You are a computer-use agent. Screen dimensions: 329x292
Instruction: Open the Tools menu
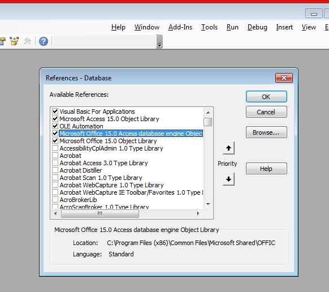pos(209,27)
